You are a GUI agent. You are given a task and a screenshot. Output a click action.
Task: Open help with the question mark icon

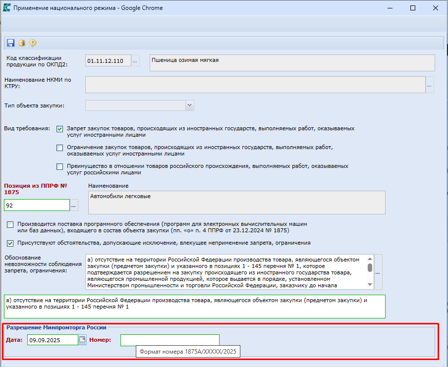coord(33,43)
